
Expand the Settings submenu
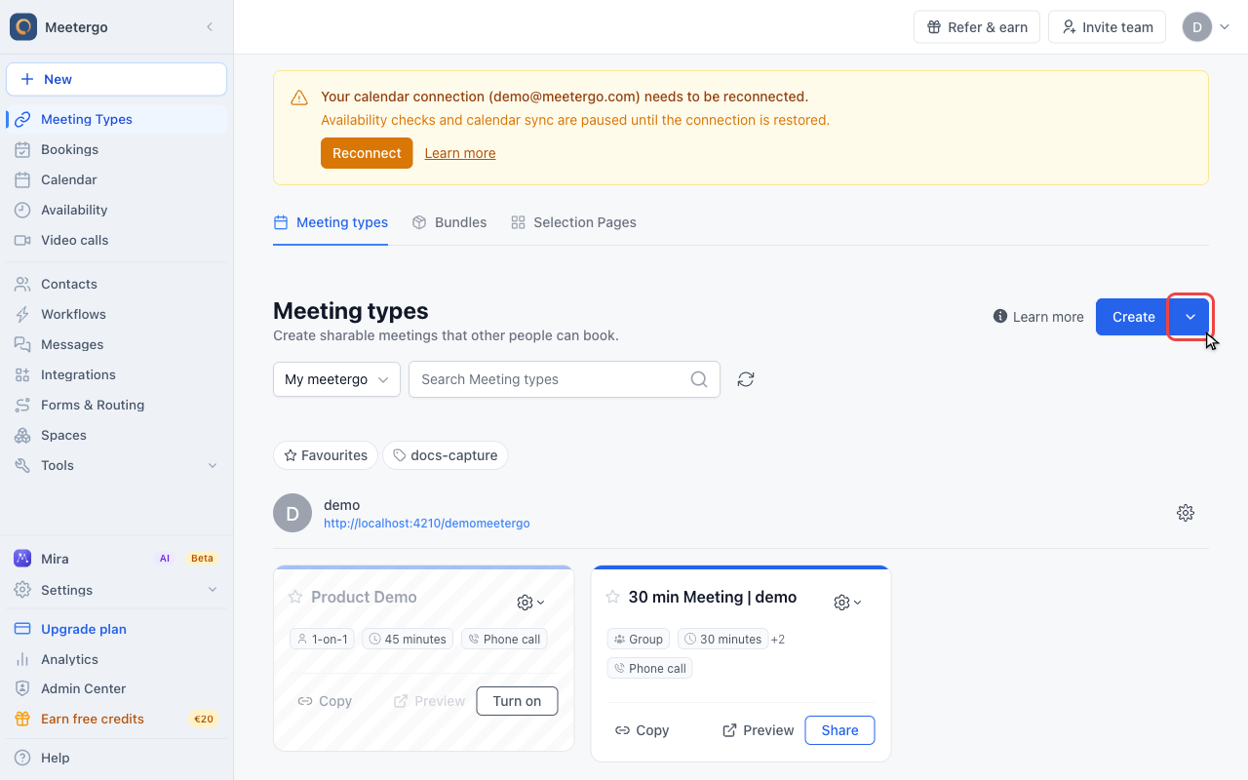[x=117, y=590]
